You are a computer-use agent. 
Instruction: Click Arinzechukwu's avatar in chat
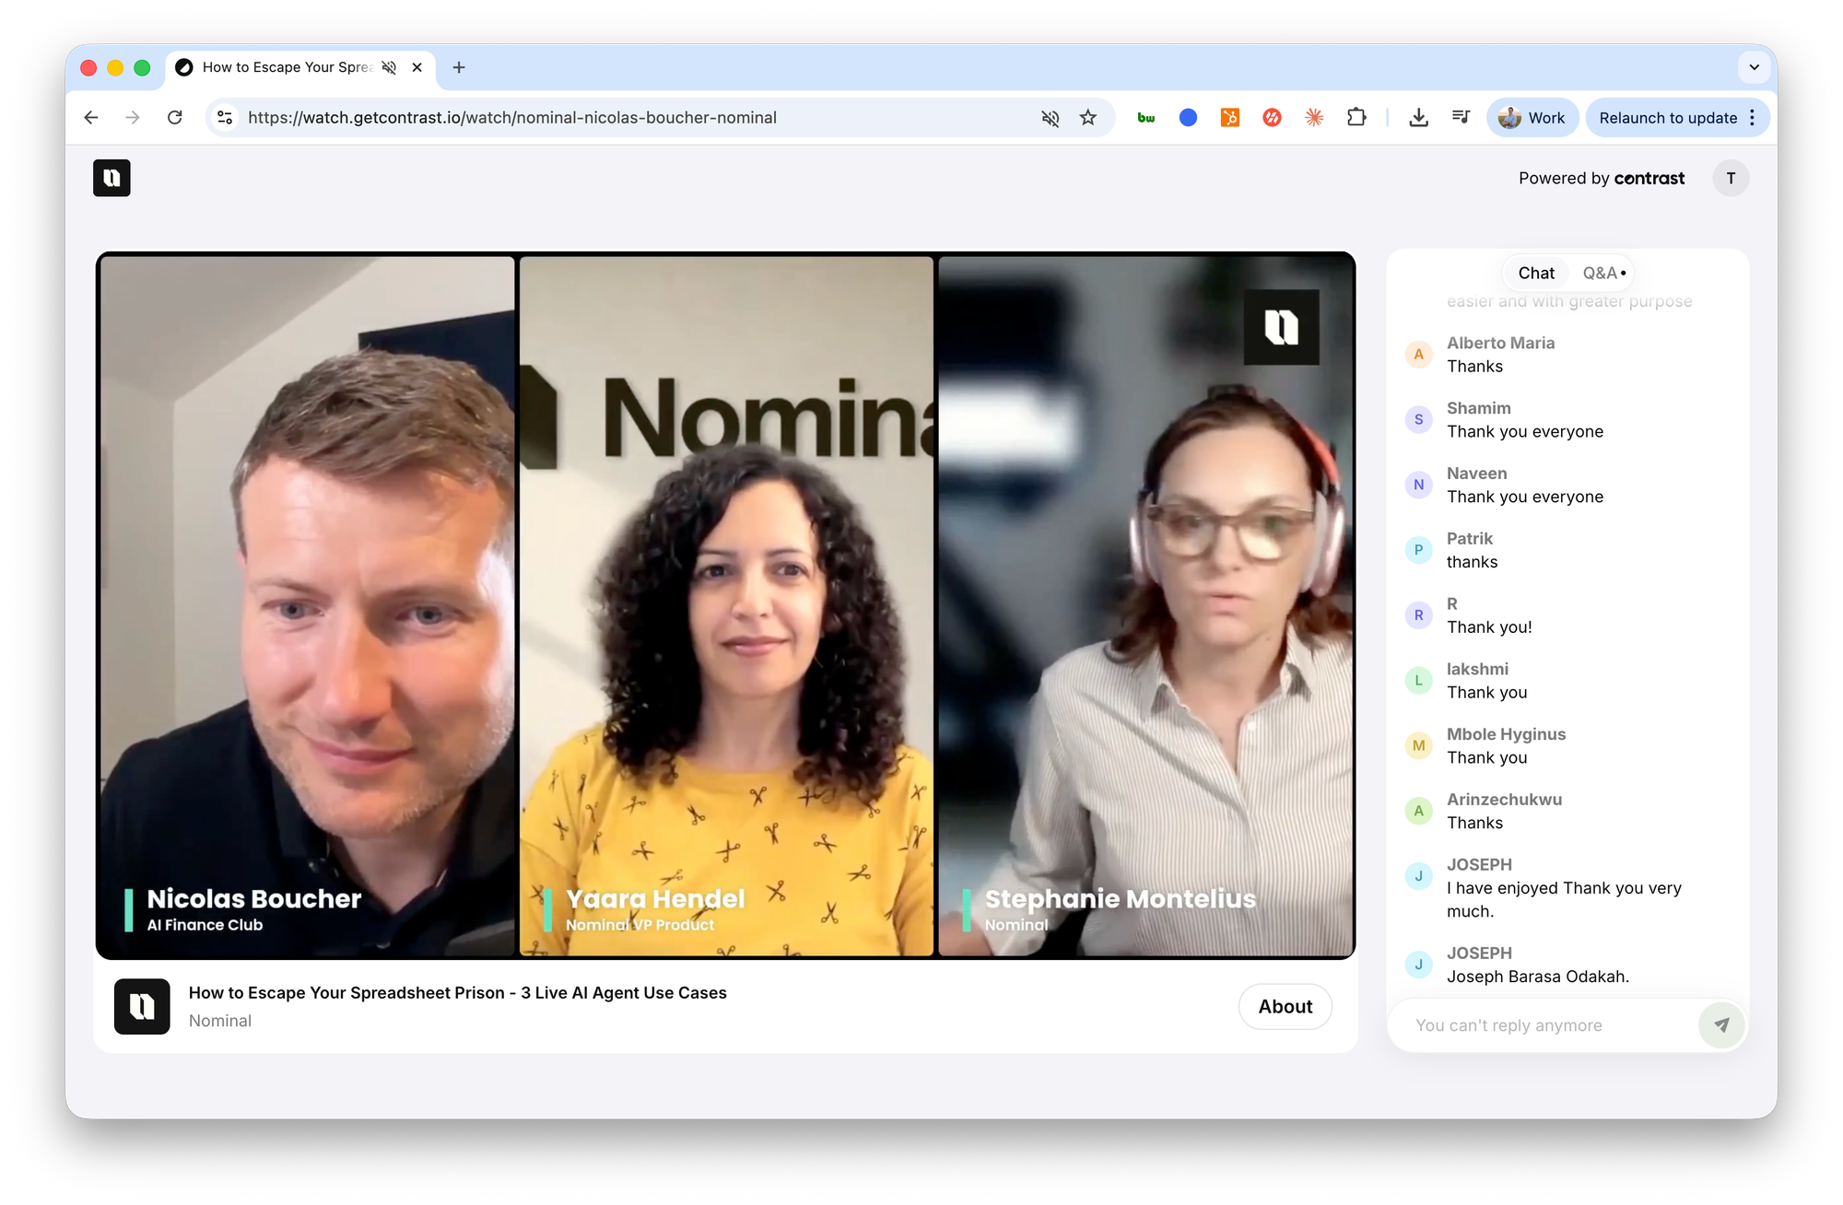tap(1418, 812)
